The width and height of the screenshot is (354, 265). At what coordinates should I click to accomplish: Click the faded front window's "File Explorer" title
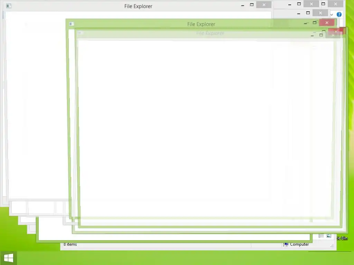[x=210, y=33]
